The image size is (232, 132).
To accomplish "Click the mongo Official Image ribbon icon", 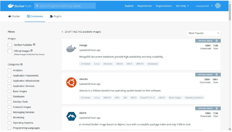I will pos(216,41).
